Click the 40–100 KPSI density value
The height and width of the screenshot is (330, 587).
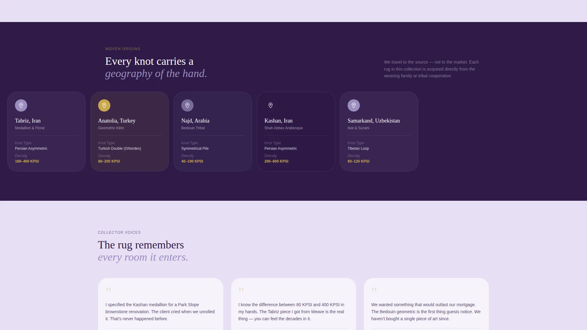click(192, 161)
